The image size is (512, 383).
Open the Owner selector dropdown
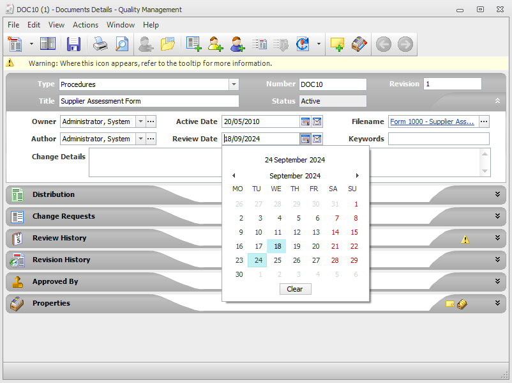140,121
